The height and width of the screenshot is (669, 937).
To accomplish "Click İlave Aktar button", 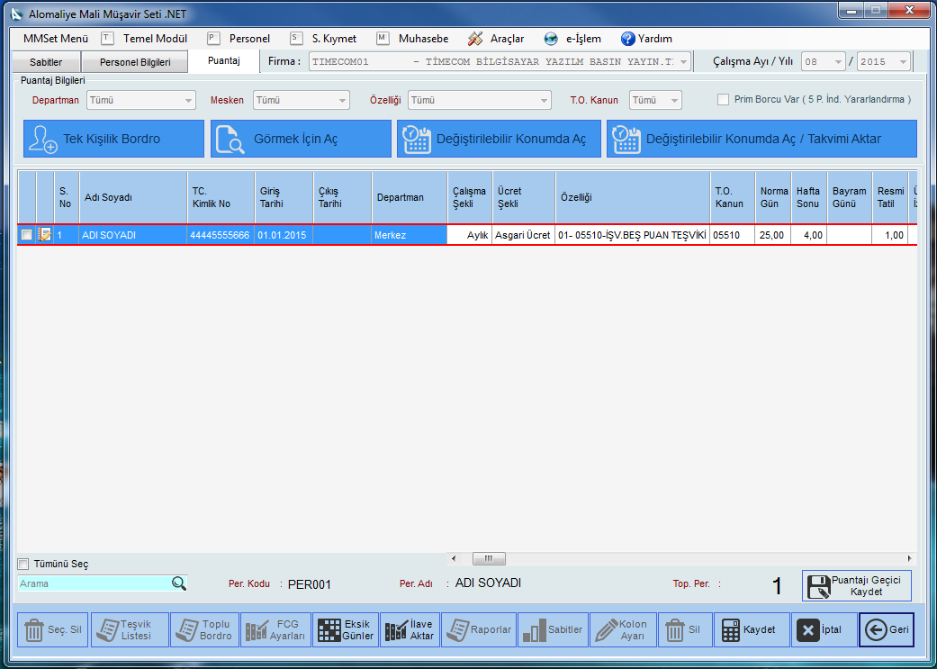I will click(410, 629).
